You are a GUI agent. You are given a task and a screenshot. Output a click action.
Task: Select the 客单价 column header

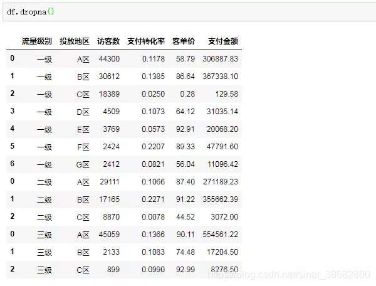point(184,41)
